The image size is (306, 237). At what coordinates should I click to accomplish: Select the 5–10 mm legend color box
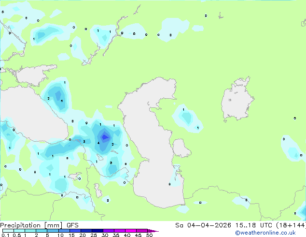click(53, 231)
